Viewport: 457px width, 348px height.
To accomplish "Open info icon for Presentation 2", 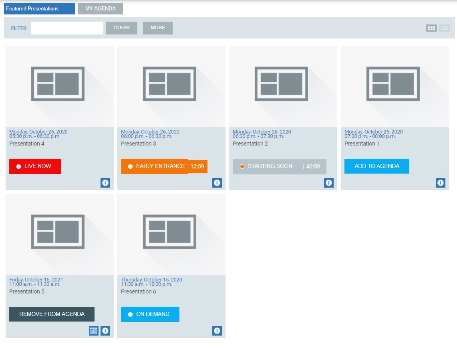I will [x=329, y=182].
